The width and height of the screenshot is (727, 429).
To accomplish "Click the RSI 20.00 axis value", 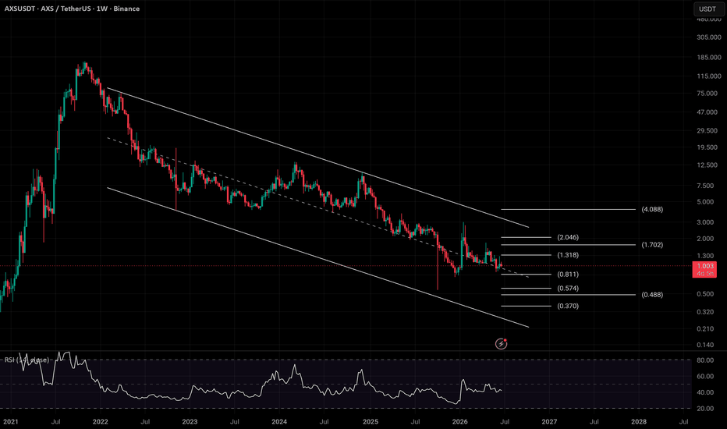I will [x=705, y=409].
